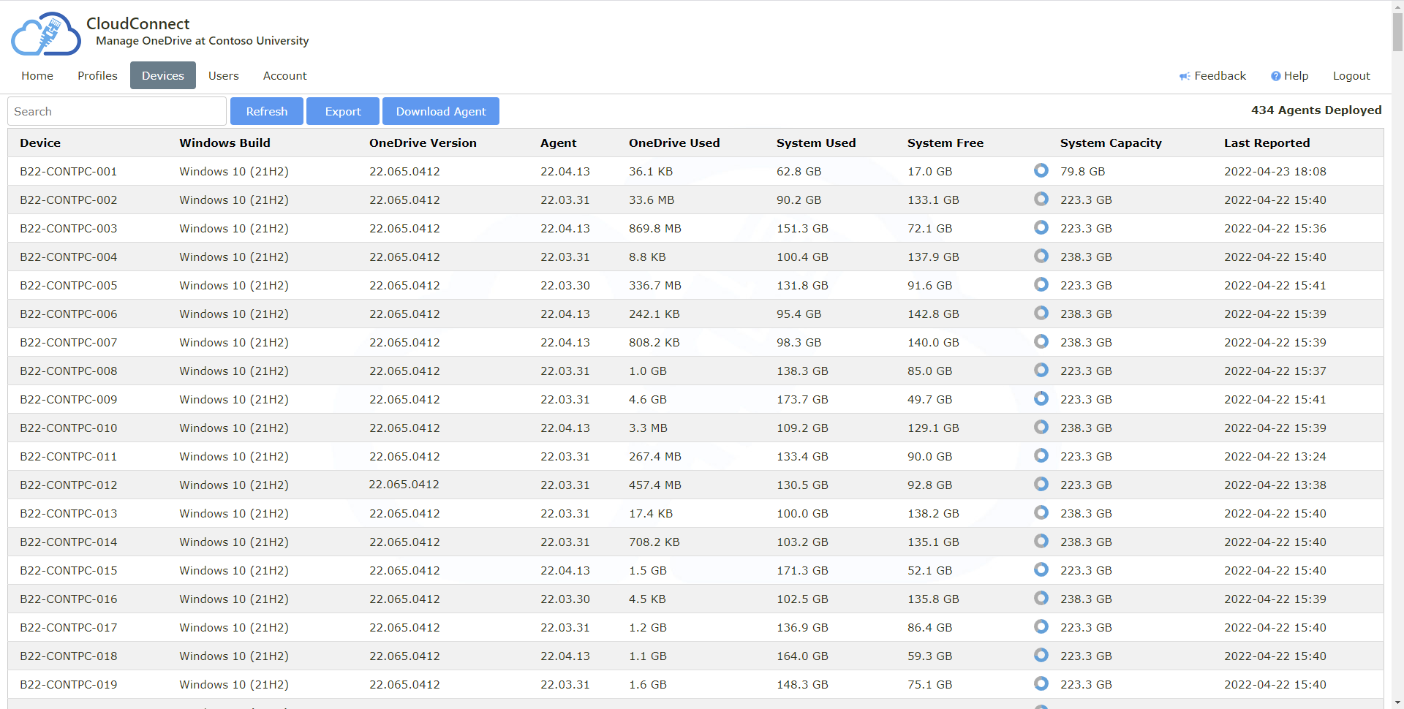1404x709 pixels.
Task: Open the Account menu item
Action: pos(284,75)
